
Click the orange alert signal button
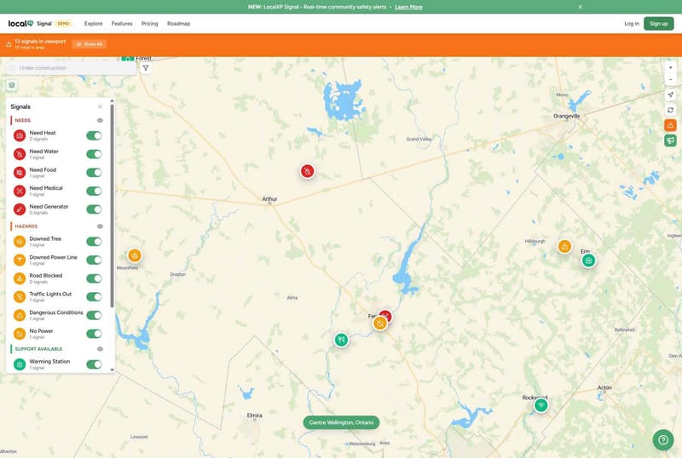pos(670,125)
